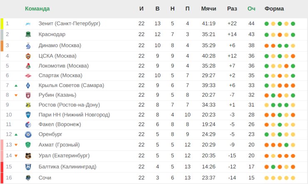The height and width of the screenshot is (184, 308).
Task: Click the Dinamo Moscow club logo
Action: click(x=28, y=45)
